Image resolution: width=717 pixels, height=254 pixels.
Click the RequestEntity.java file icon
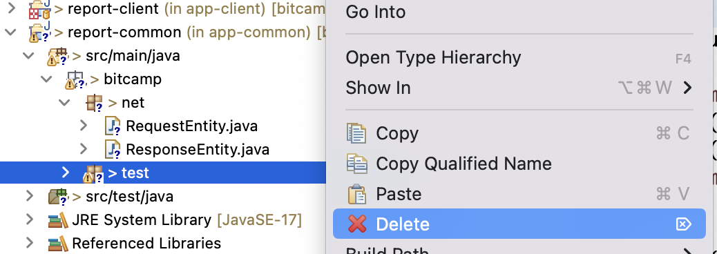click(x=113, y=126)
